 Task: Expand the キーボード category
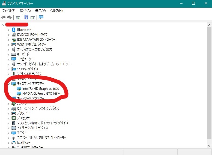click(x=8, y=55)
